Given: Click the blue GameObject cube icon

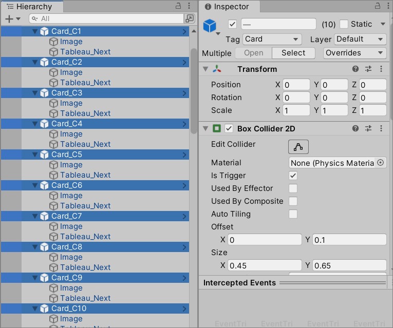Looking at the screenshot, I should tap(210, 26).
